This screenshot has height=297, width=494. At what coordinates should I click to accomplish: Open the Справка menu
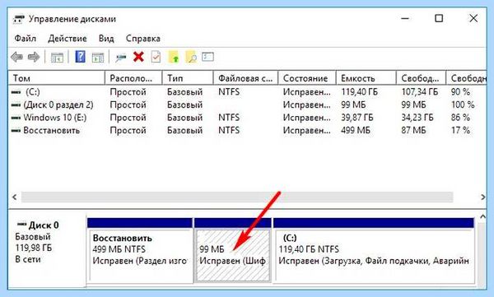143,39
